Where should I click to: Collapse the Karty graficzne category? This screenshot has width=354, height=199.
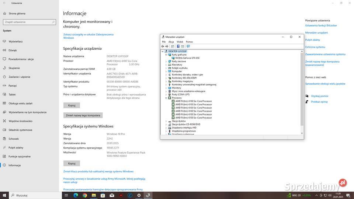tap(166, 55)
